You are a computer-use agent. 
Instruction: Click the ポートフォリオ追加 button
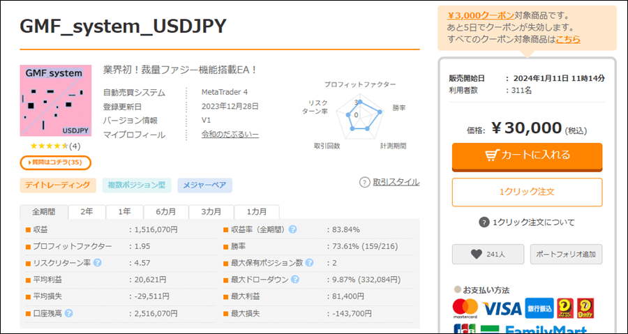coord(567,254)
